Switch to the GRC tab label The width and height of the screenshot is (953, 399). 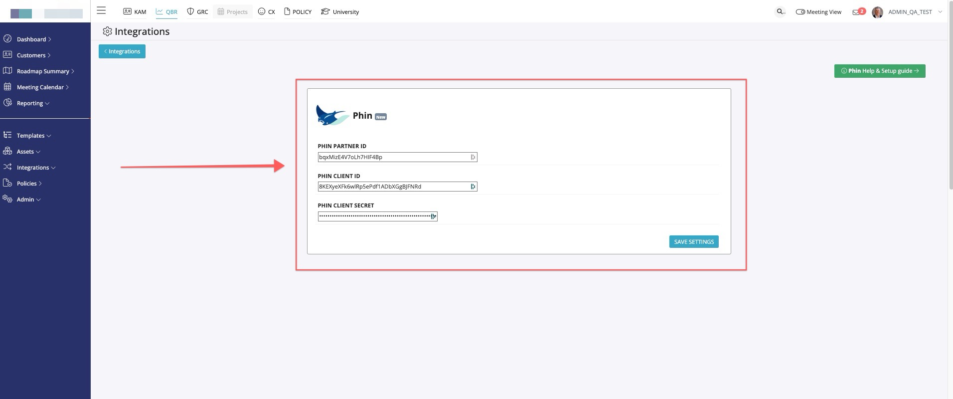[x=202, y=12]
